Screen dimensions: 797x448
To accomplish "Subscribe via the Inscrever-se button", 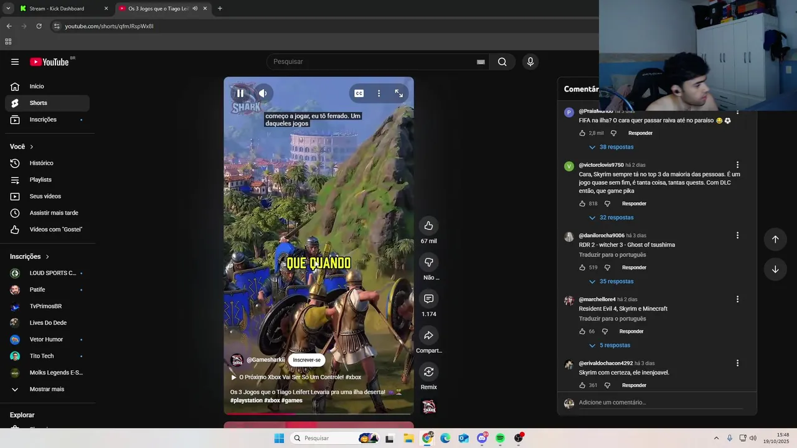I will [x=306, y=360].
